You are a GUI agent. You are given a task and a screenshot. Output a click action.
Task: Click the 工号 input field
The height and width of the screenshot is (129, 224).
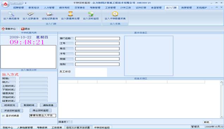coord(97,43)
